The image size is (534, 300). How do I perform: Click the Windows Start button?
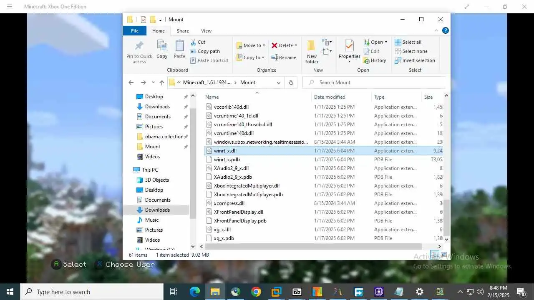coord(10,292)
